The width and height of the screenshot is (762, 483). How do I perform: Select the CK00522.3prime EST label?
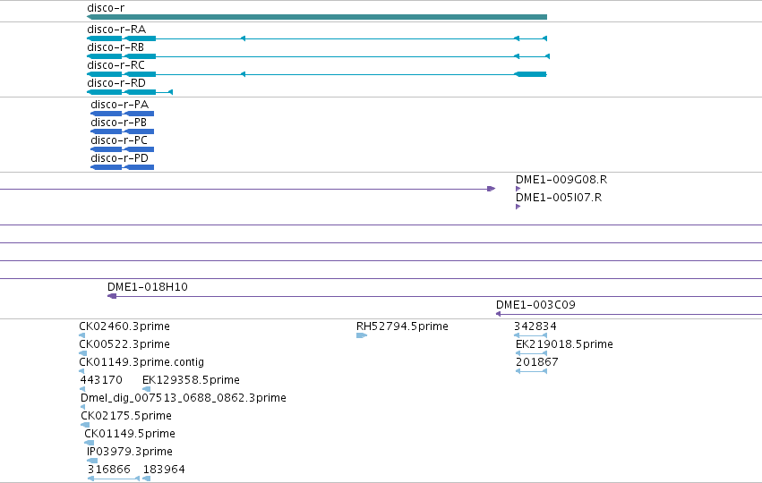point(124,344)
